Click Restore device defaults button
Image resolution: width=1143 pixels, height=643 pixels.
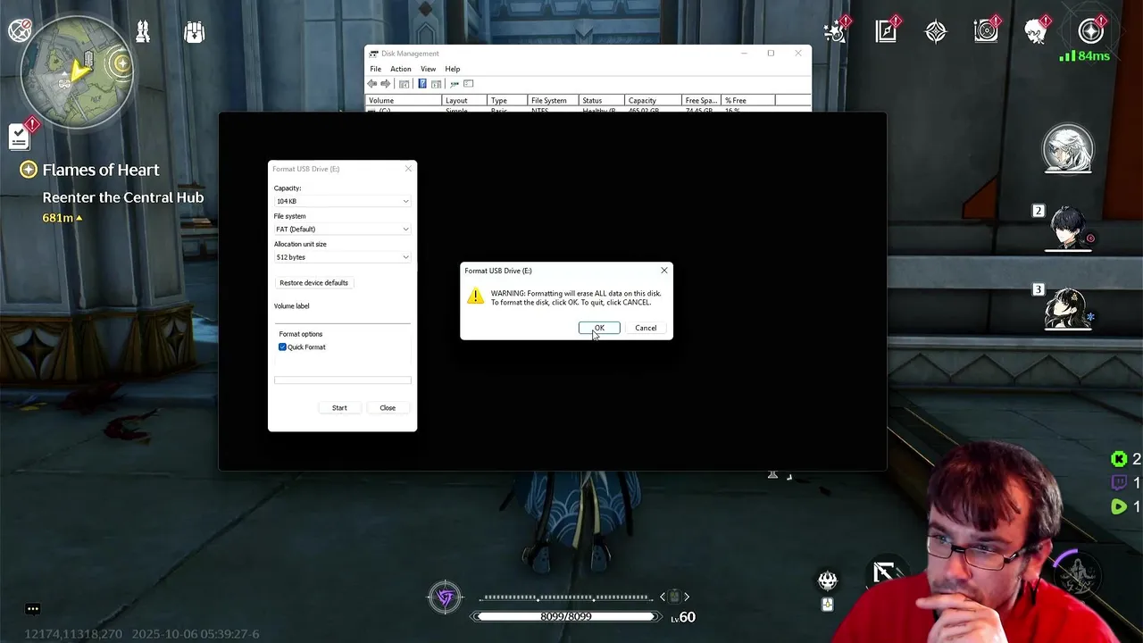click(x=313, y=282)
